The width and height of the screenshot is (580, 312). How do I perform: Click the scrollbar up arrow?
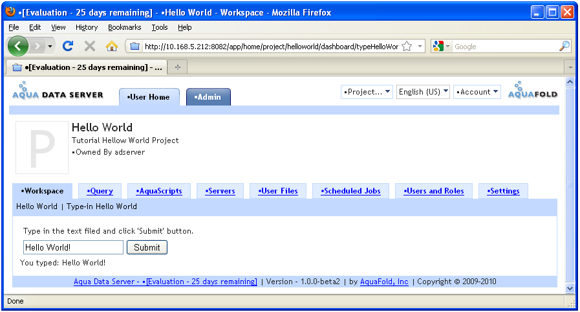click(x=570, y=82)
